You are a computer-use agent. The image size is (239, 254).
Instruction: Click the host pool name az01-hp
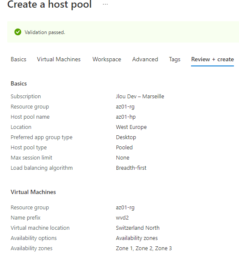(126, 117)
